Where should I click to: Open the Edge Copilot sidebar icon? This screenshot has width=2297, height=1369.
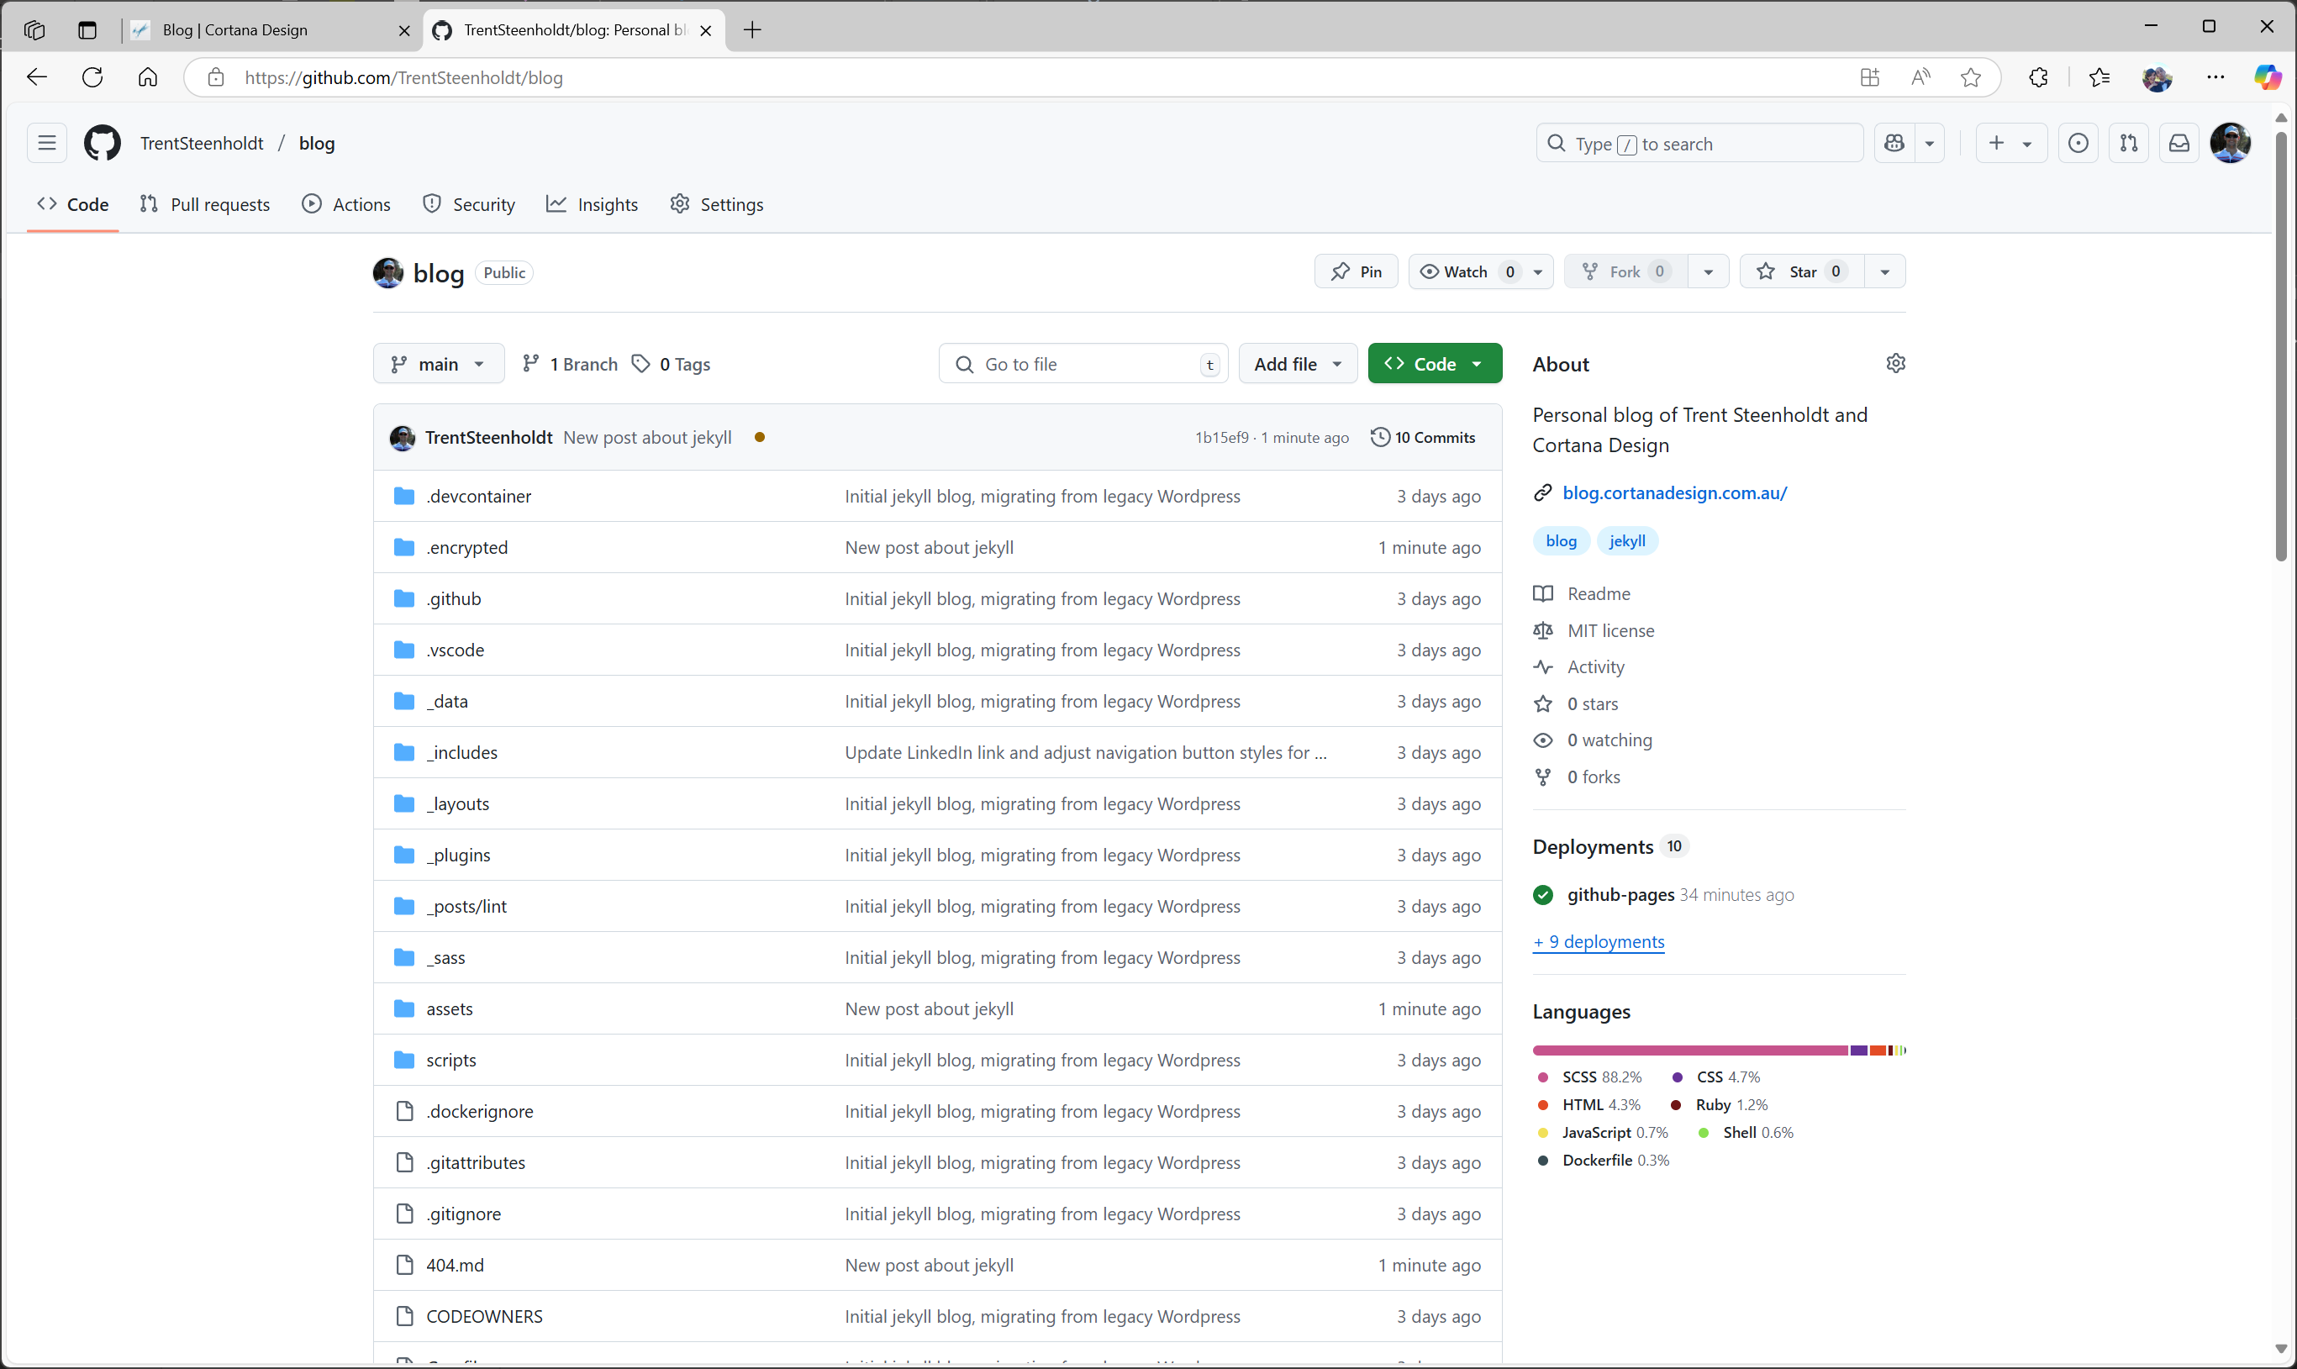(2268, 77)
